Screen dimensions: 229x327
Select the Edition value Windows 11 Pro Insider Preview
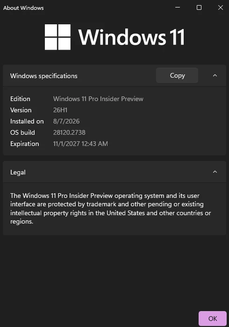(x=98, y=99)
